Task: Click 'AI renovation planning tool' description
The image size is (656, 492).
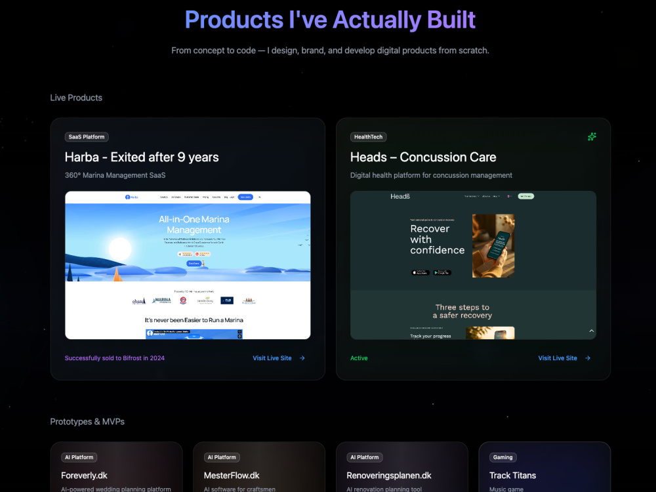Action: click(384, 489)
